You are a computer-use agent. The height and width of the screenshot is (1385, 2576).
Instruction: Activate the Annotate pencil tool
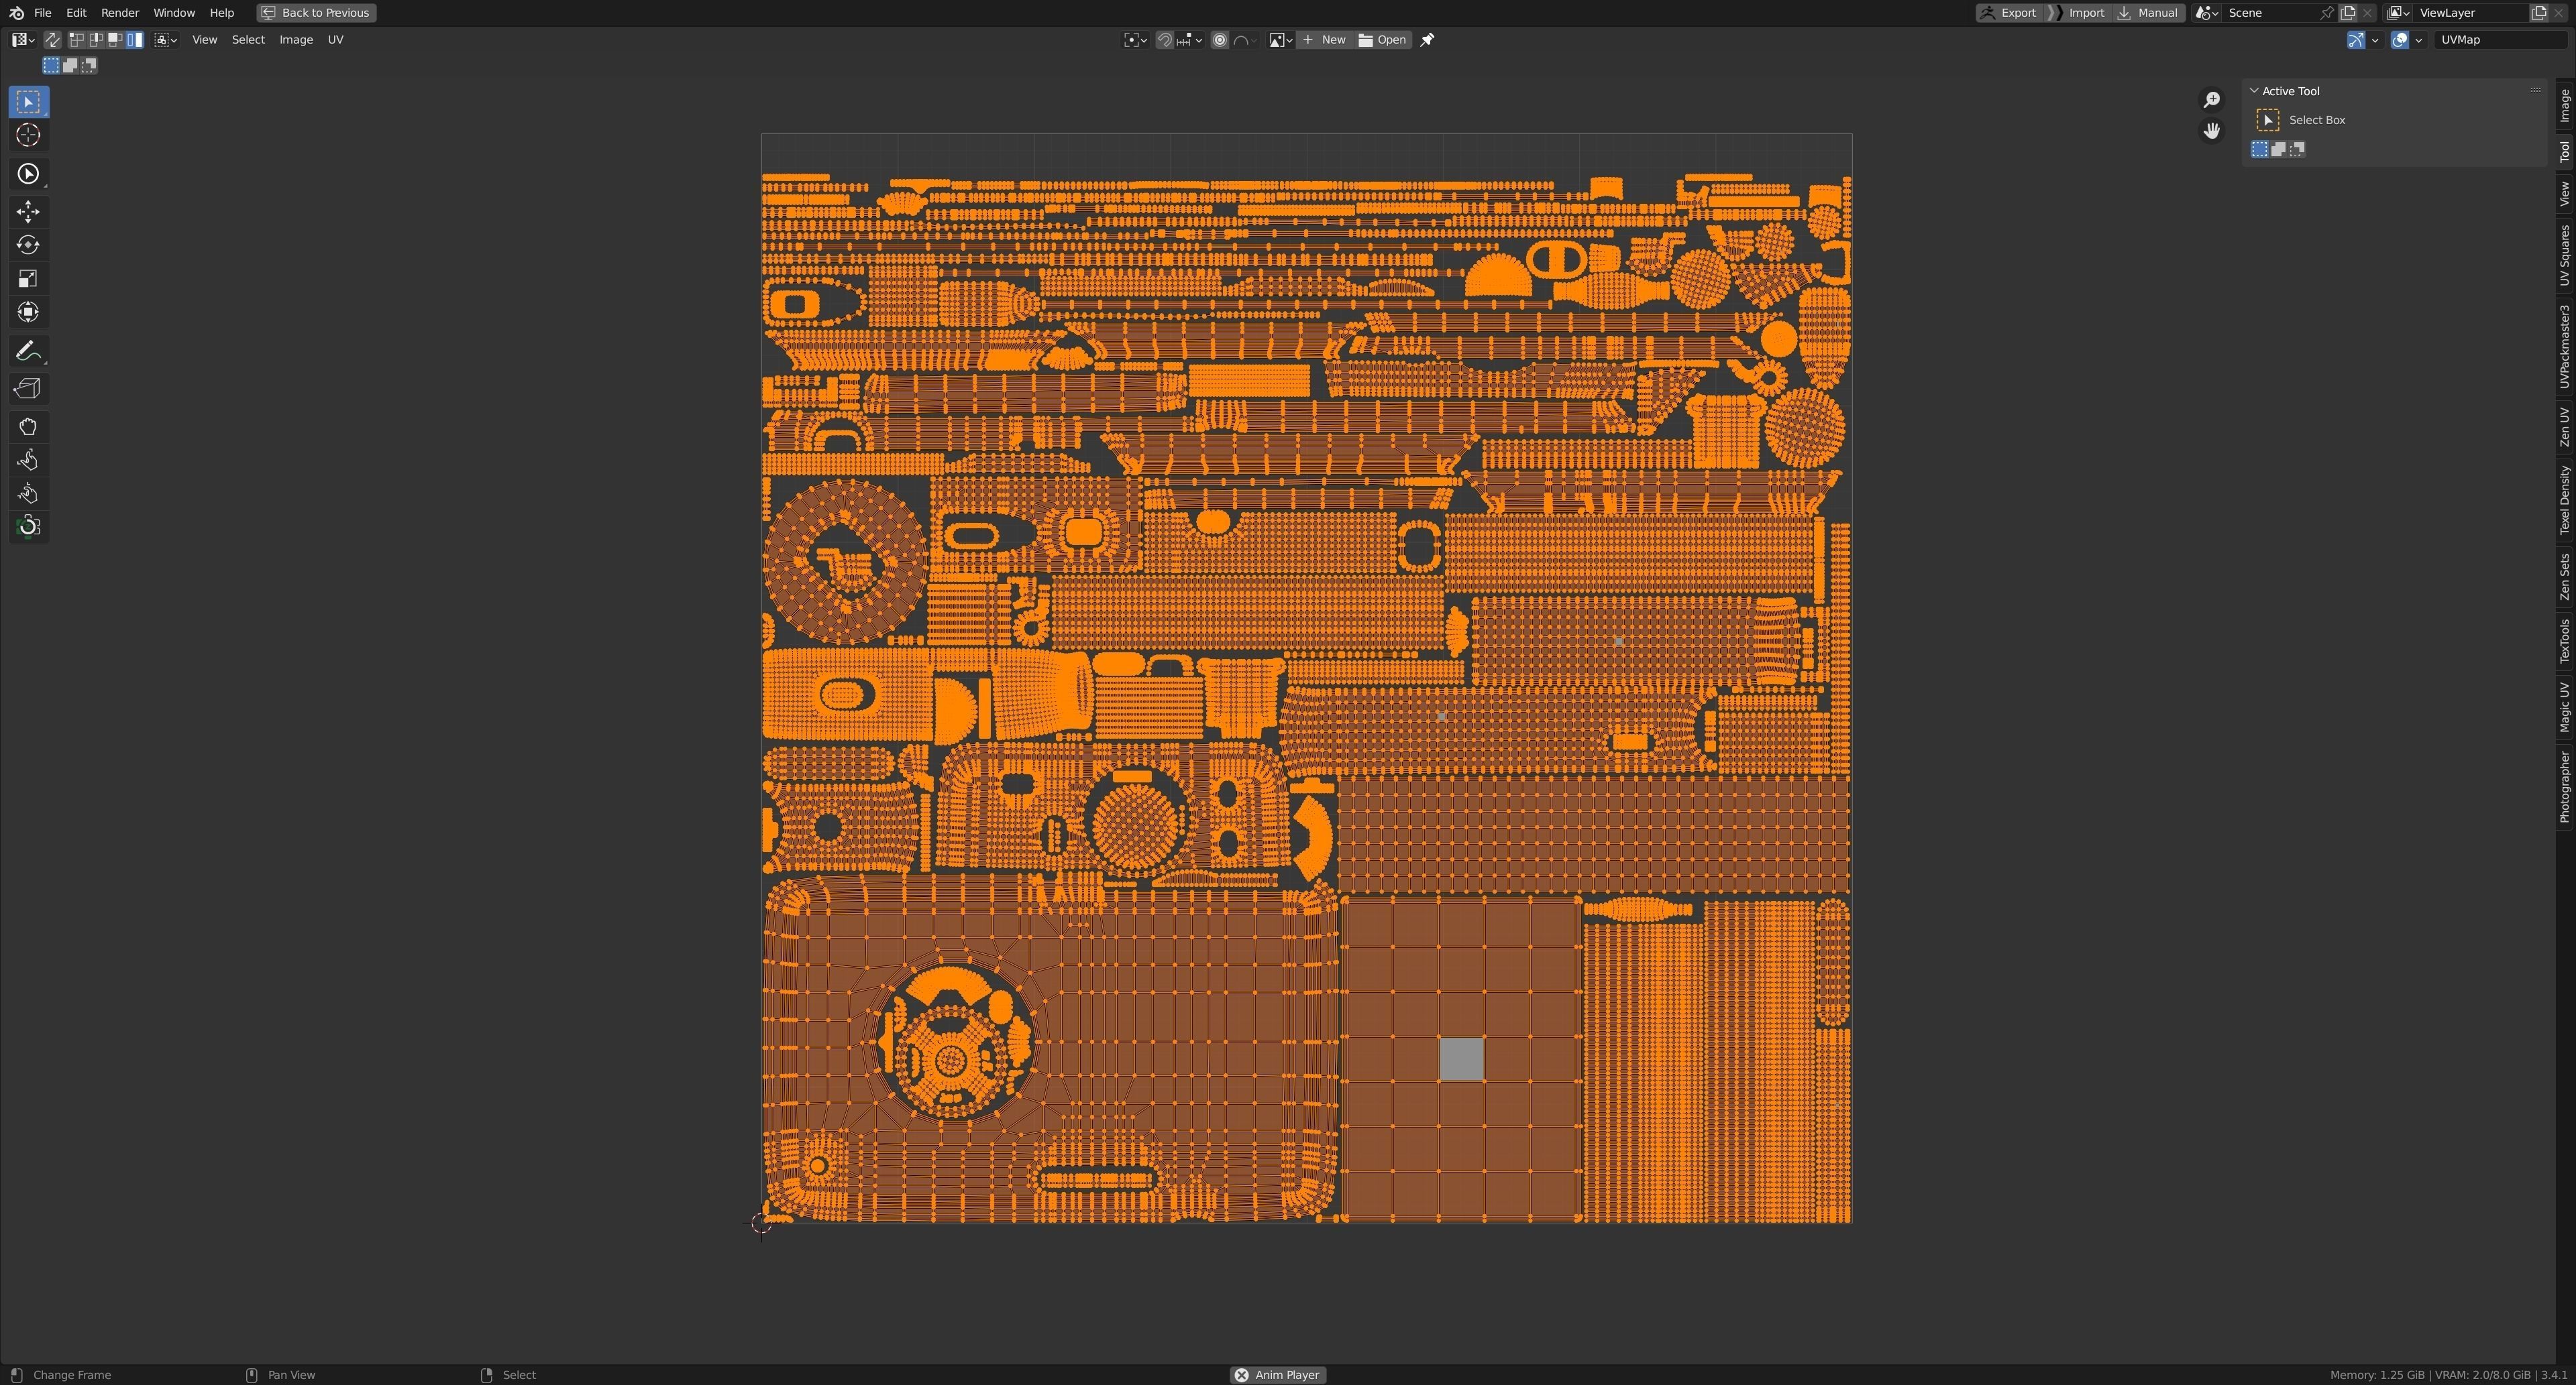28,351
